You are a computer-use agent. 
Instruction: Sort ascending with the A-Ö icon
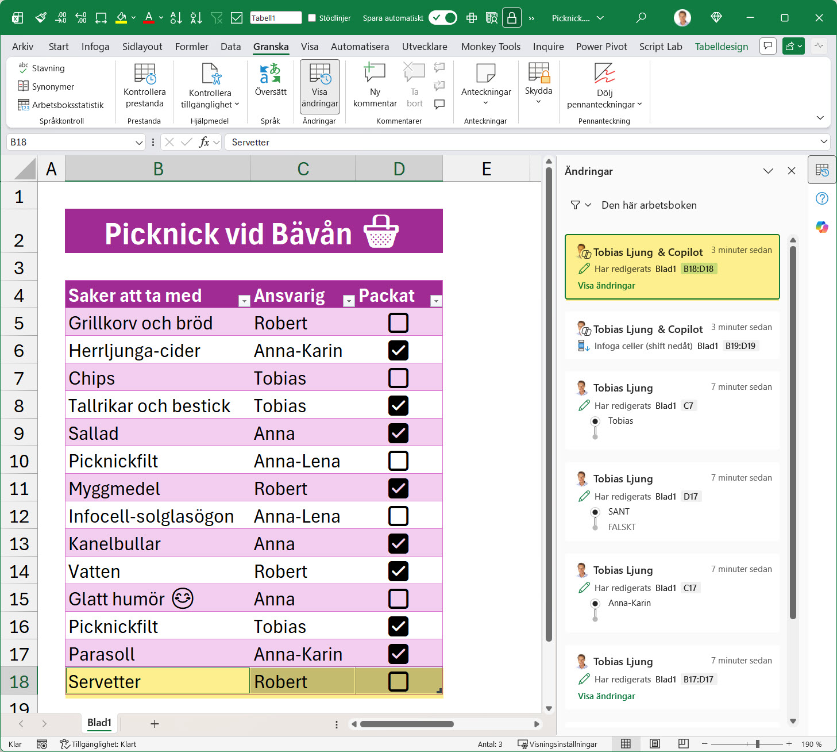coord(176,18)
